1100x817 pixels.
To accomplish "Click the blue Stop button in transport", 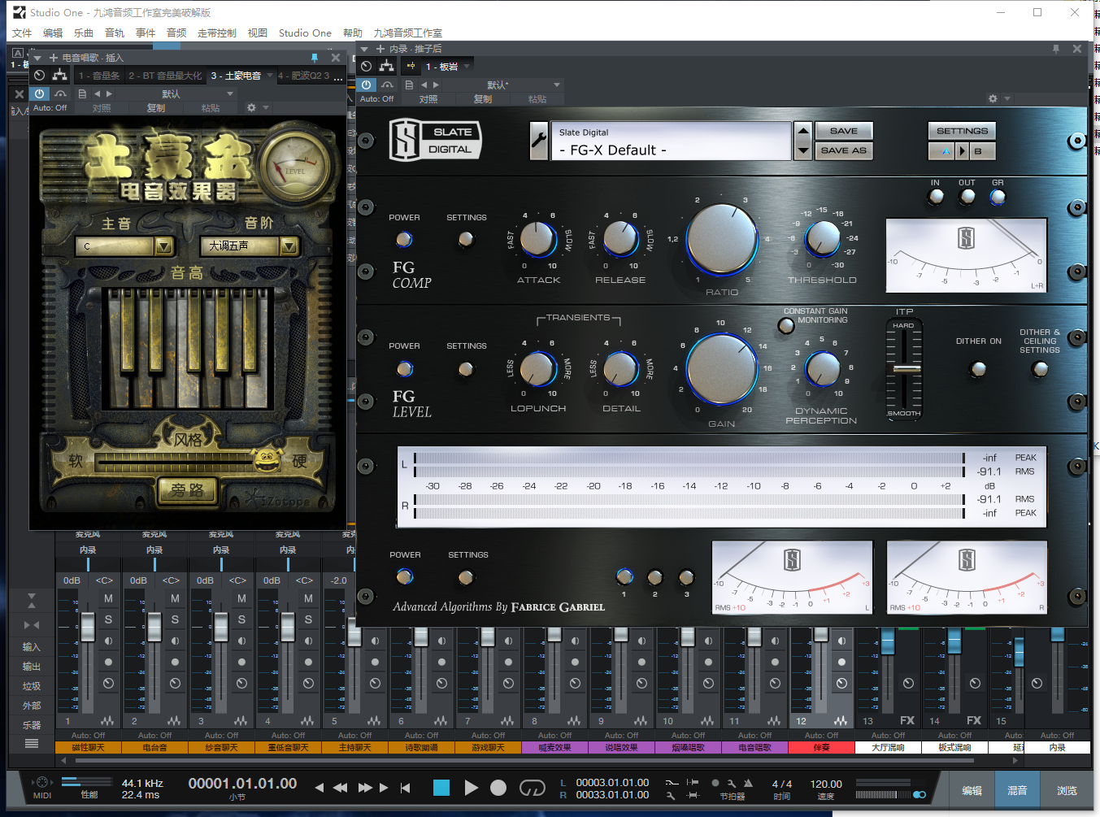I will tap(441, 788).
